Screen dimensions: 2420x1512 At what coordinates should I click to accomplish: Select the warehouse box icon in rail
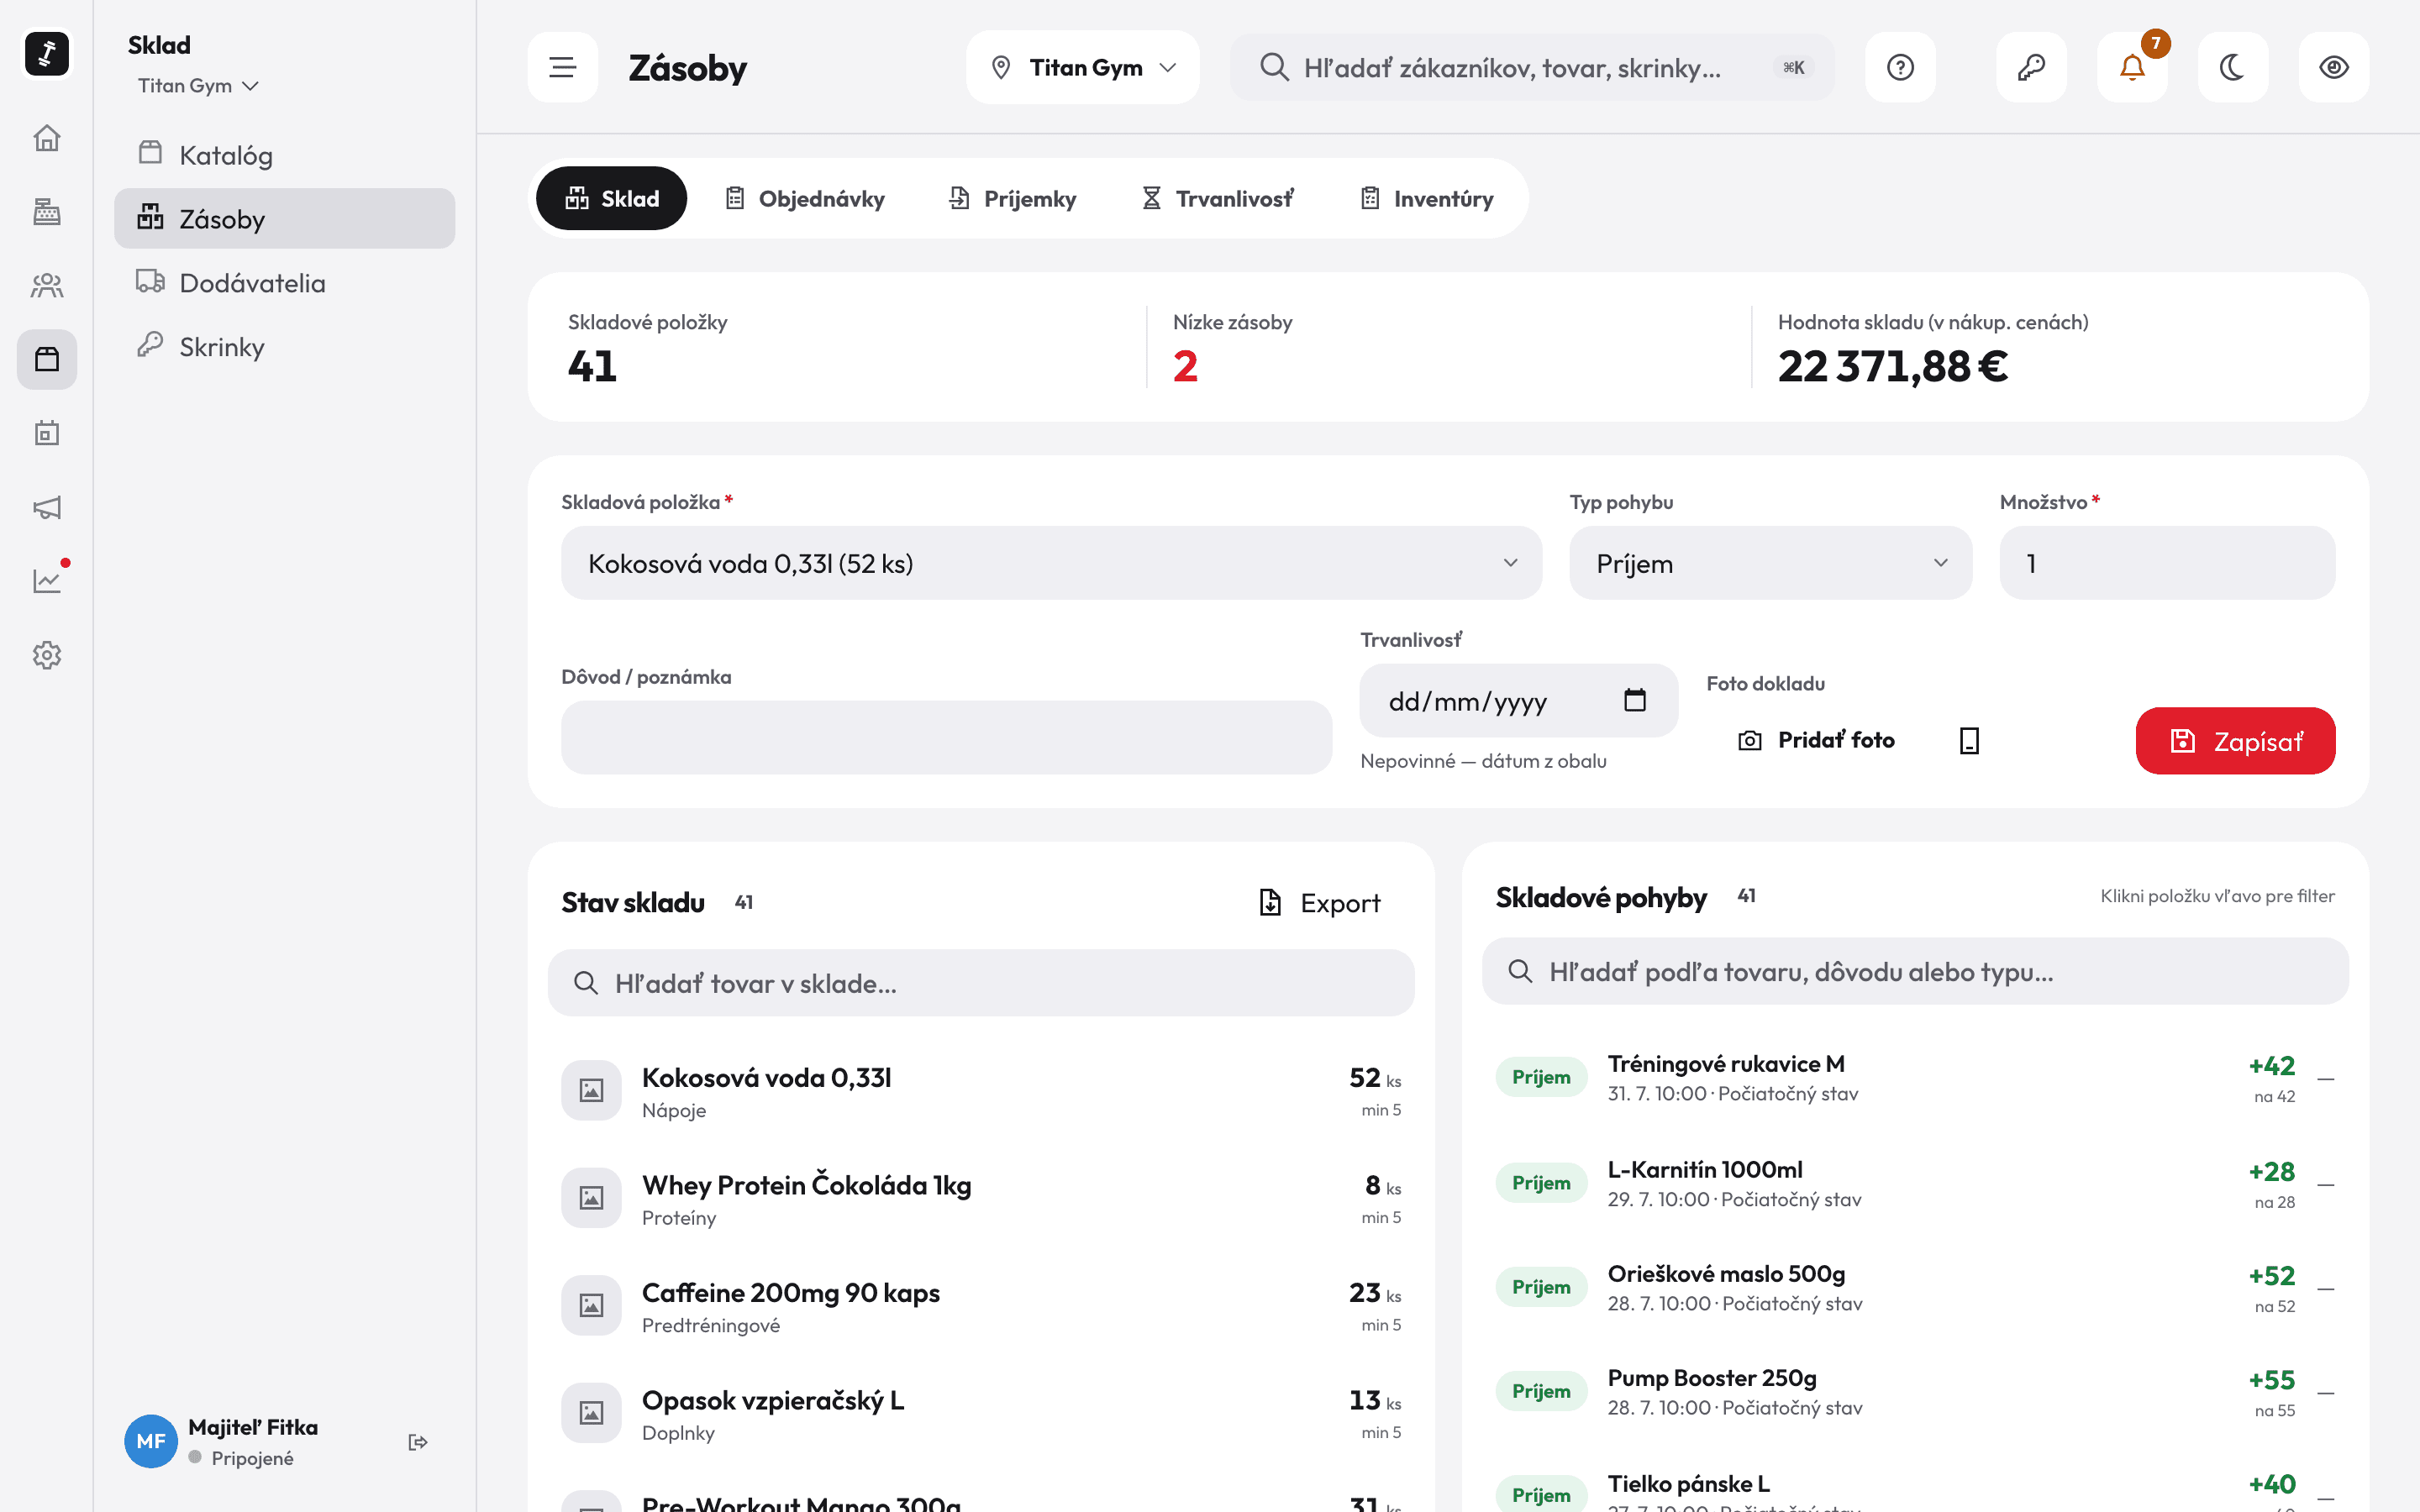click(46, 359)
